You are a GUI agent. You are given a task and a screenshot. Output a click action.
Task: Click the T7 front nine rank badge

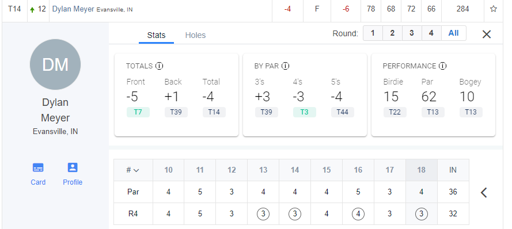click(138, 112)
